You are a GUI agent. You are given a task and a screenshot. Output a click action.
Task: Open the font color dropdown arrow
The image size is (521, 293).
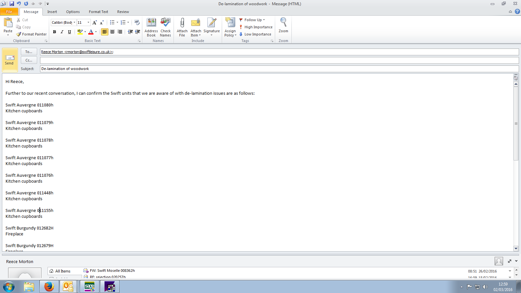tap(96, 32)
